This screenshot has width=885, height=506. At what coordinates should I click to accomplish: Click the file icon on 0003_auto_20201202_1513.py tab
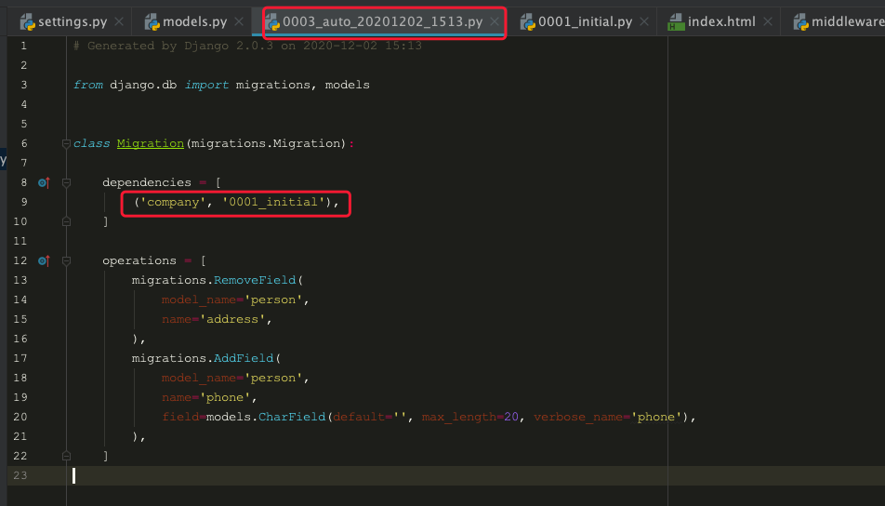pyautogui.click(x=272, y=21)
